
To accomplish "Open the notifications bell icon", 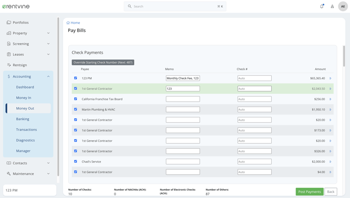I will point(322,6).
